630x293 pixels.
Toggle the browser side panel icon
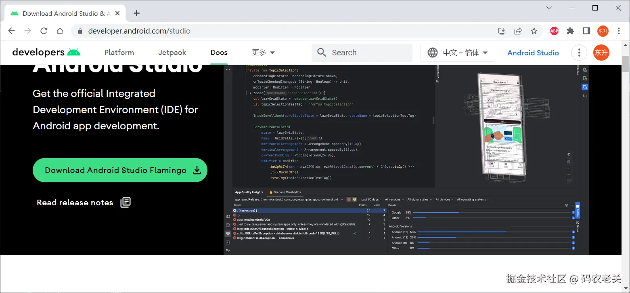tap(586, 31)
